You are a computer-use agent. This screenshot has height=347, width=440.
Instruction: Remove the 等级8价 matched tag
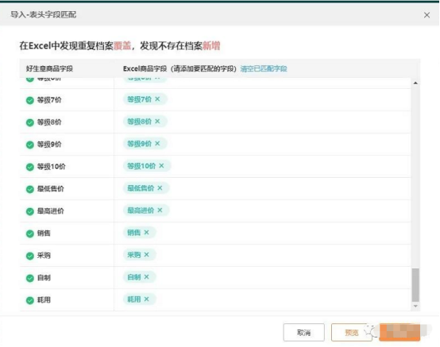(x=157, y=121)
